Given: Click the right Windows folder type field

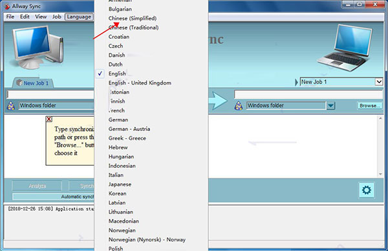Looking at the screenshot, I should (x=286, y=106).
